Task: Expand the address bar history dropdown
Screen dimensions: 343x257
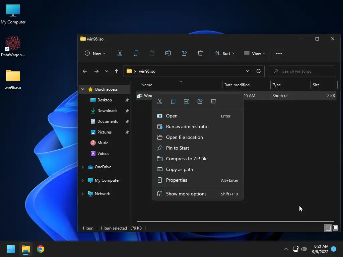Action: (x=248, y=71)
